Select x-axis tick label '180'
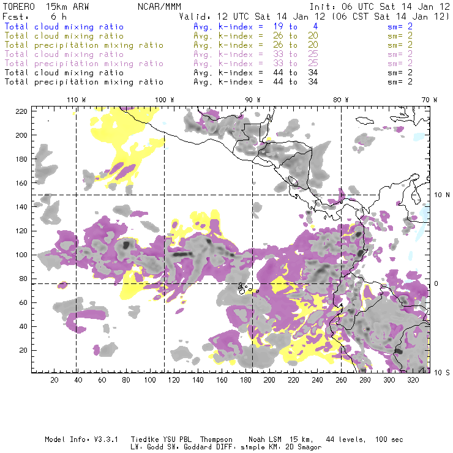 245,380
